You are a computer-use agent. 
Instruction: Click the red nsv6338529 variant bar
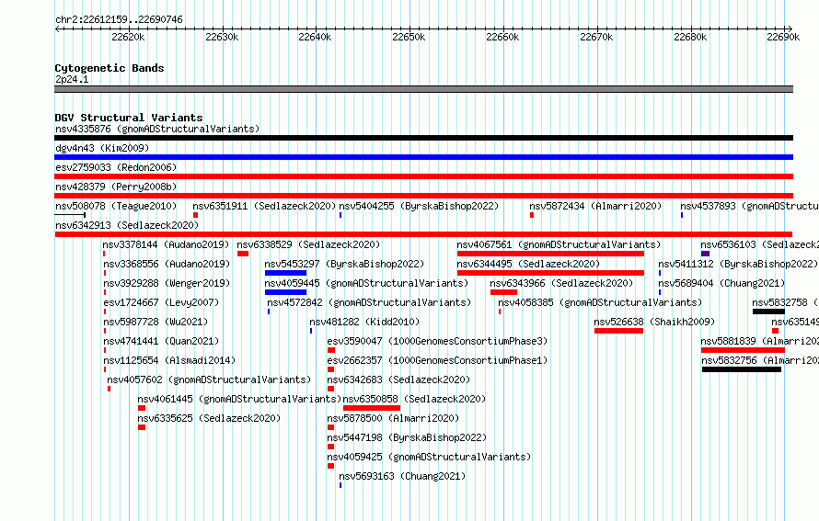pos(243,254)
